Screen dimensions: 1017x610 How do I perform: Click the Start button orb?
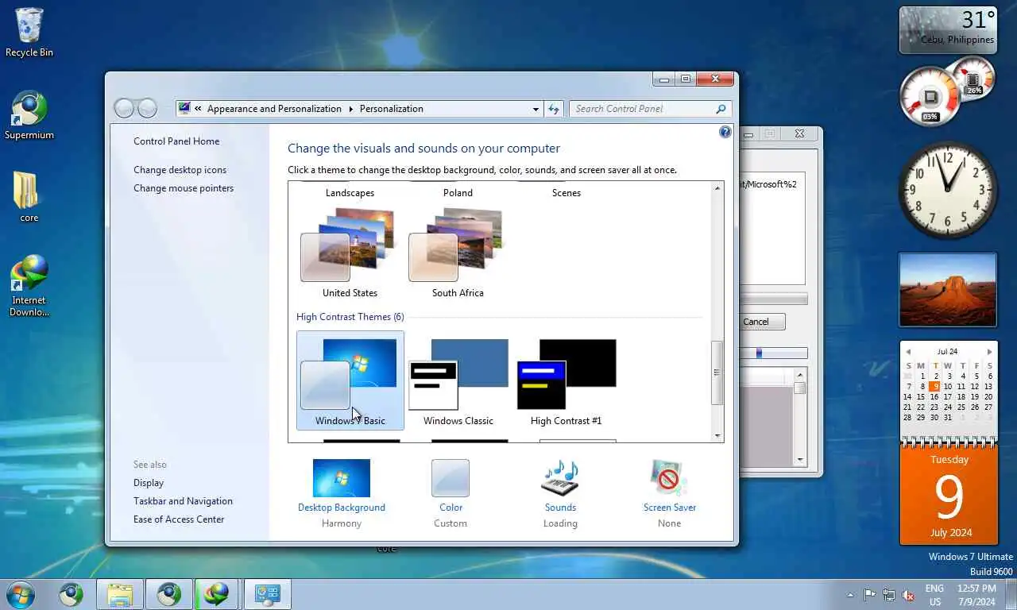(19, 594)
